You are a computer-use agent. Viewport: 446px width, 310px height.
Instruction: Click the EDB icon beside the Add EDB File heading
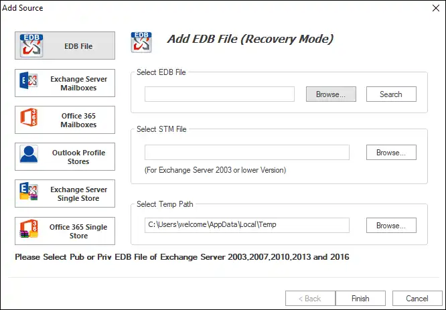[x=141, y=42]
